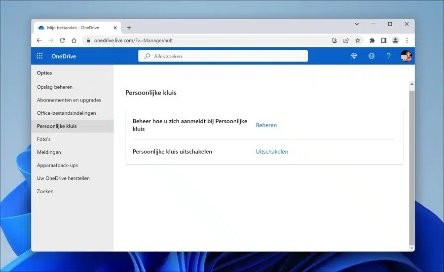View site info via lock icon
The width and height of the screenshot is (444, 272).
coord(88,40)
